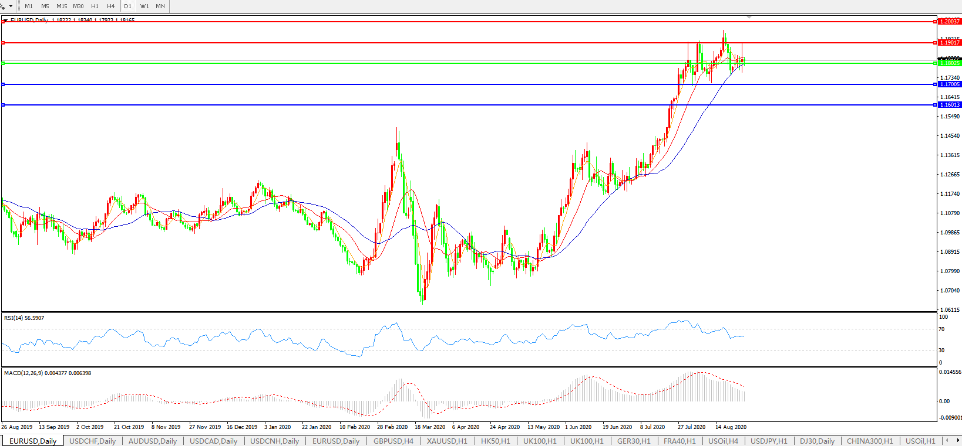This screenshot has width=962, height=446.
Task: Click the blue 1.16013 price label
Action: 950,105
